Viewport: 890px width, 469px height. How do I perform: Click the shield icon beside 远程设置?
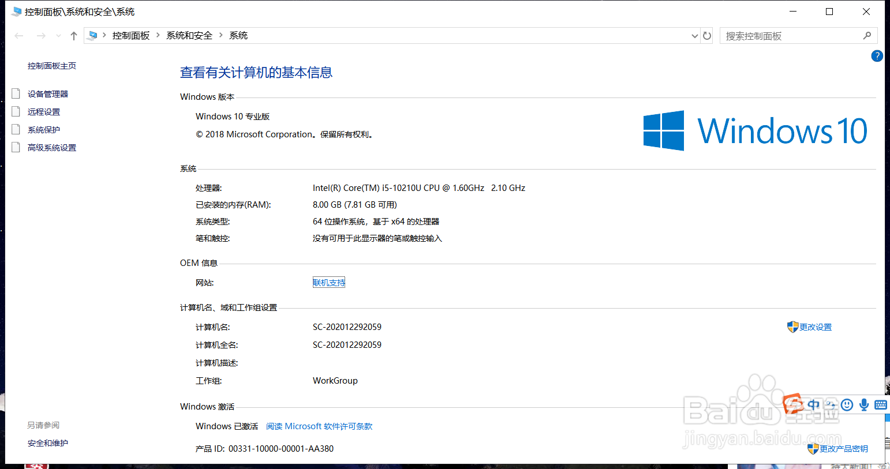[16, 111]
